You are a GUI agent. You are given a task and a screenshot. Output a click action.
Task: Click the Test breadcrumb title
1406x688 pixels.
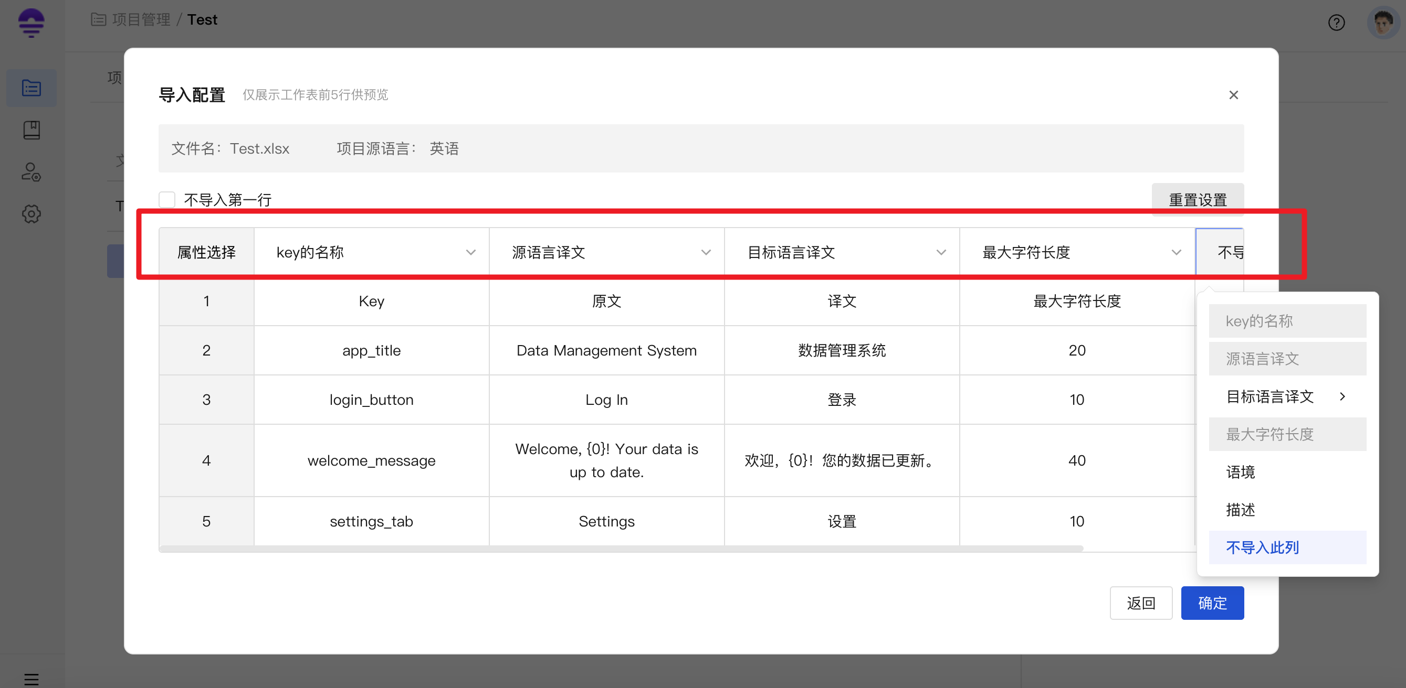pos(203,19)
